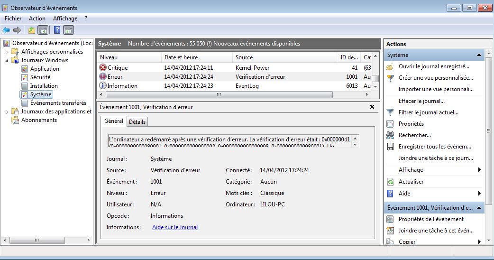Click the event list horizontal scrollbar
This screenshot has height=260, width=494.
coord(234,94)
